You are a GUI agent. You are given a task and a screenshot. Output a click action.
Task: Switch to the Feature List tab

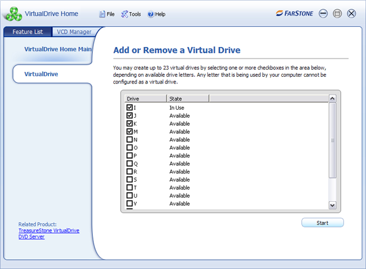27,32
